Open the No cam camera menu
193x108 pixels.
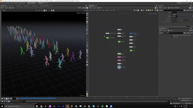[83, 13]
